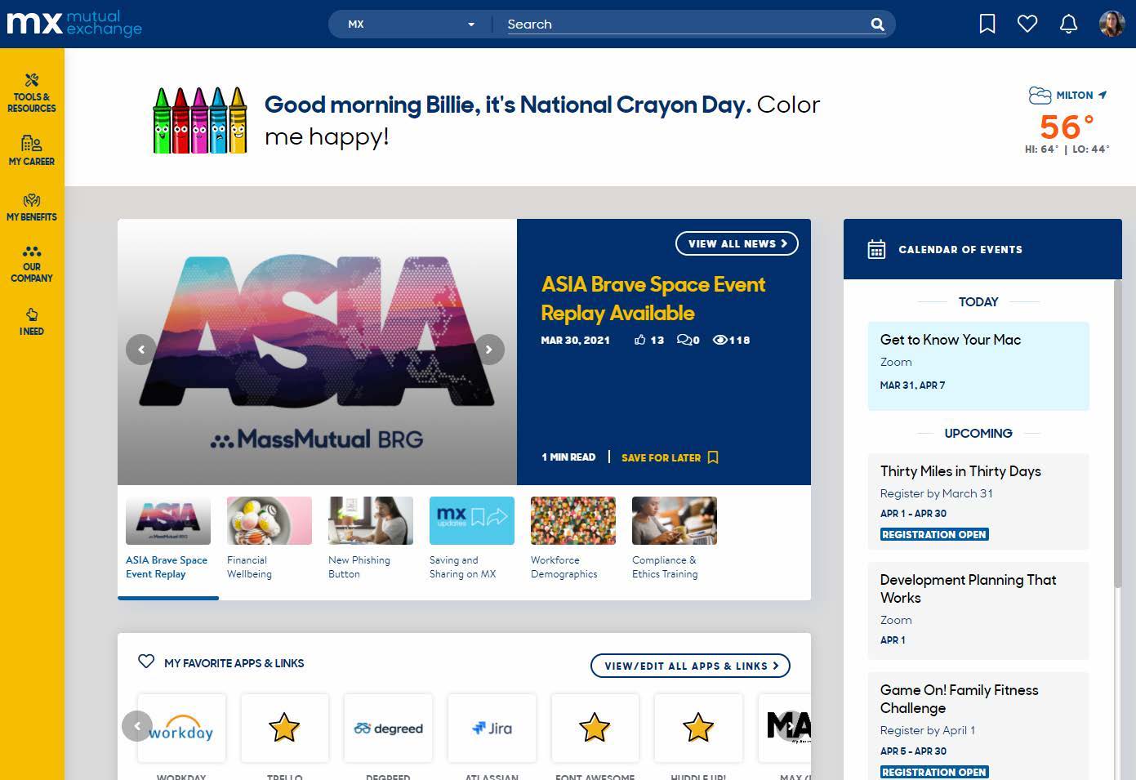Viewport: 1136px width, 780px height.
Task: Open ASIA Brave Space Event Replay headline
Action: coord(653,299)
